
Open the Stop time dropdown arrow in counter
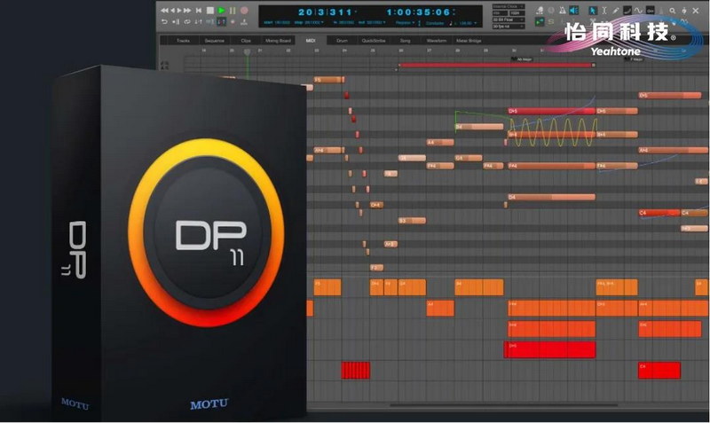(322, 22)
